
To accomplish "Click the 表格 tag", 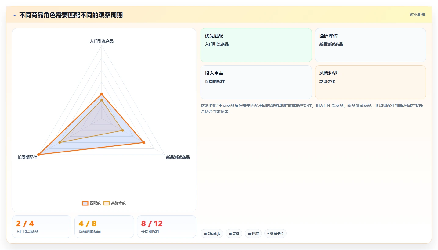I will click(x=234, y=234).
